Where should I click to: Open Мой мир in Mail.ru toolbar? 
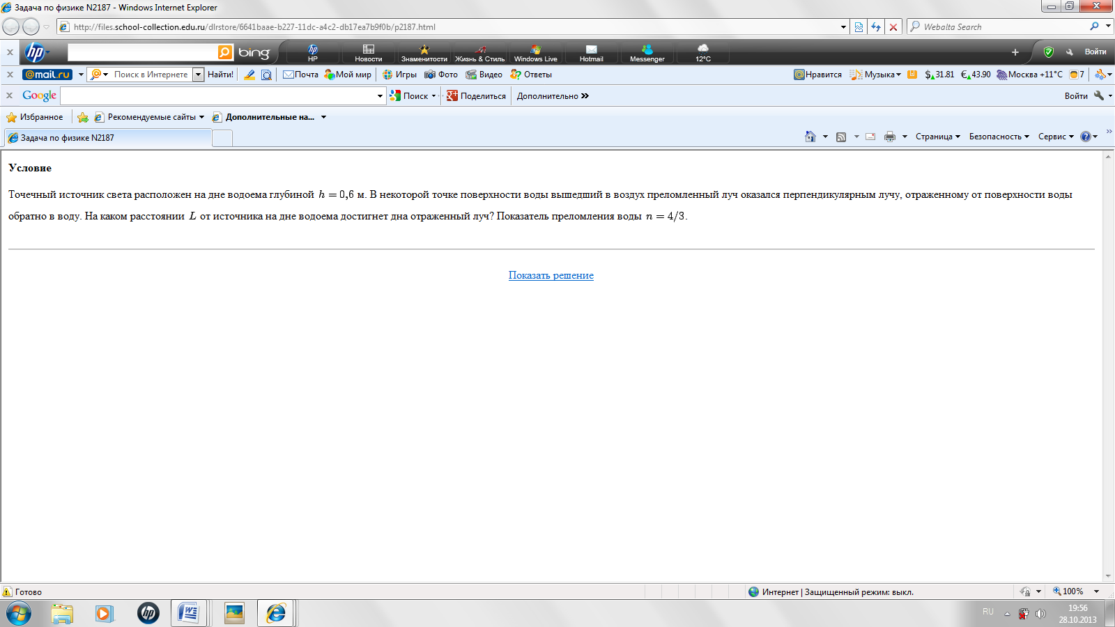348,75
